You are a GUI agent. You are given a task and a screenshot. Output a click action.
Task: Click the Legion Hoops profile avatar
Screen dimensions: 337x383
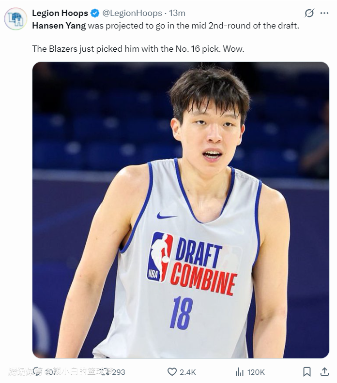tap(15, 19)
